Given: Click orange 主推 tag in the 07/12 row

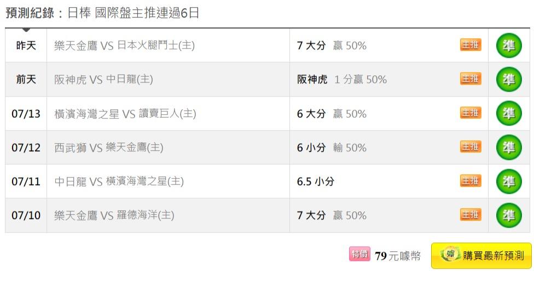Looking at the screenshot, I should (x=471, y=147).
